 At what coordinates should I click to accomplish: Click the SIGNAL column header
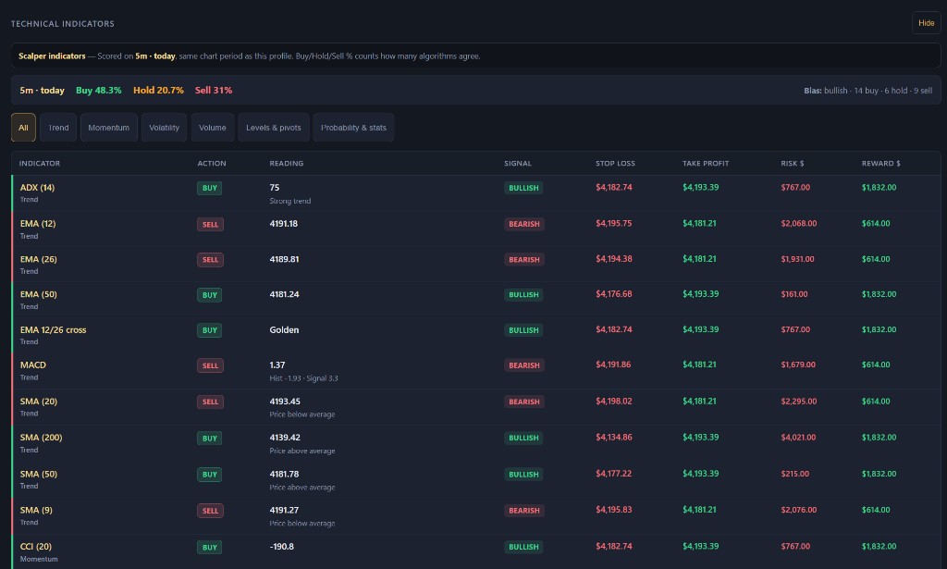pos(518,163)
